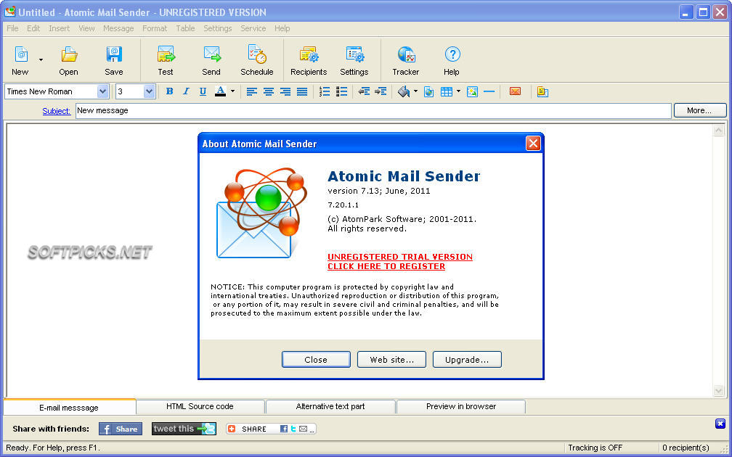Select the E-mail messsage tab

pyautogui.click(x=69, y=407)
